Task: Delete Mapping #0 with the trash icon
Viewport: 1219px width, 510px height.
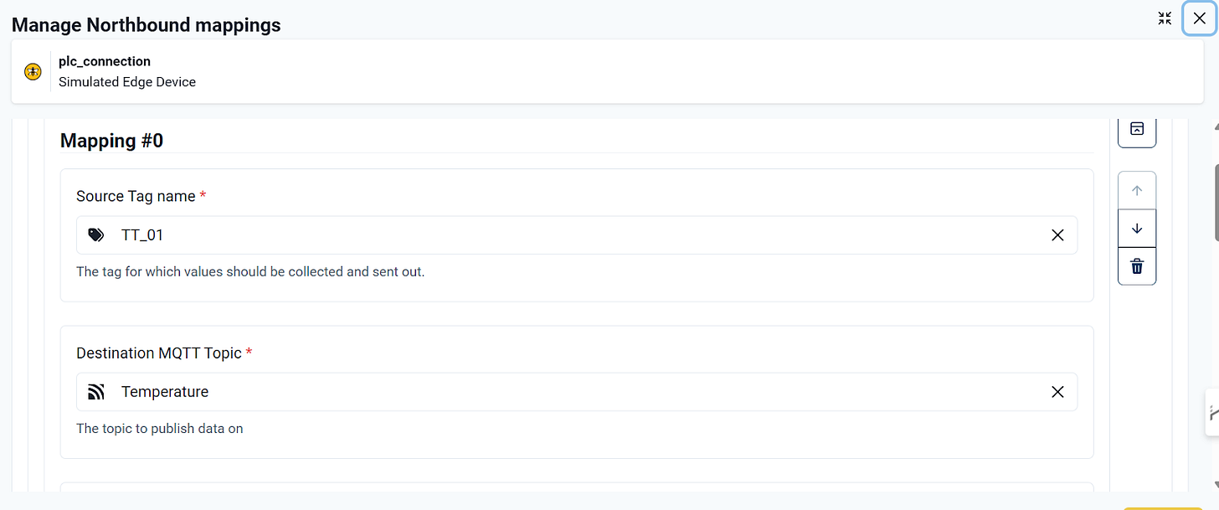Action: (x=1137, y=266)
